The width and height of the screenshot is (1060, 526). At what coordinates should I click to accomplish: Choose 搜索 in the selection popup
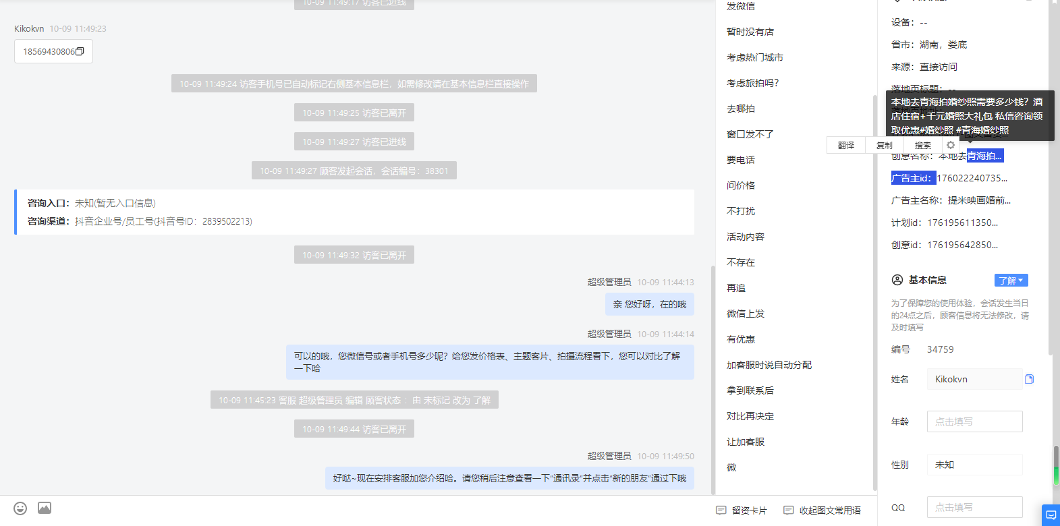922,145
